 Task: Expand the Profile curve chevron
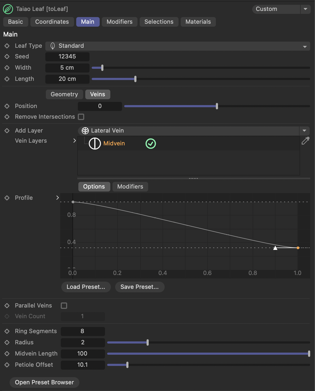[57, 198]
